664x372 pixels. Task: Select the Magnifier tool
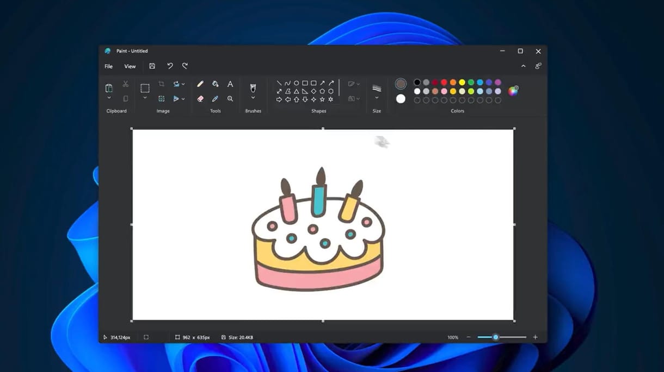coord(230,99)
